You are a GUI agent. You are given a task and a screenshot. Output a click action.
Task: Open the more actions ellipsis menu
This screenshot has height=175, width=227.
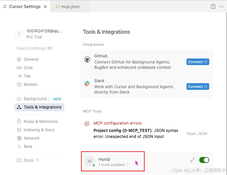(222, 6)
